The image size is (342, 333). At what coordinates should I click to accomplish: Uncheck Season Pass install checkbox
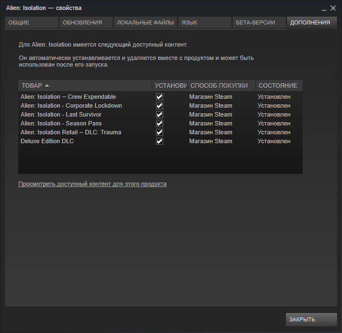click(159, 123)
